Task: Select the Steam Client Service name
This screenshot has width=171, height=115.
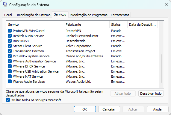Action: pos(28,46)
